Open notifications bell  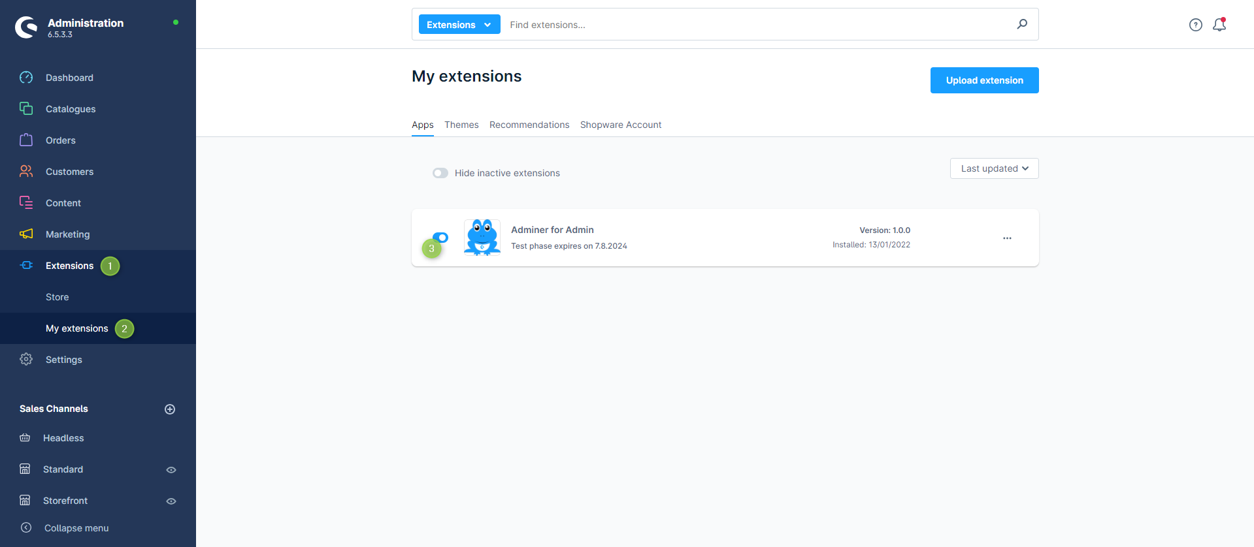pos(1219,25)
